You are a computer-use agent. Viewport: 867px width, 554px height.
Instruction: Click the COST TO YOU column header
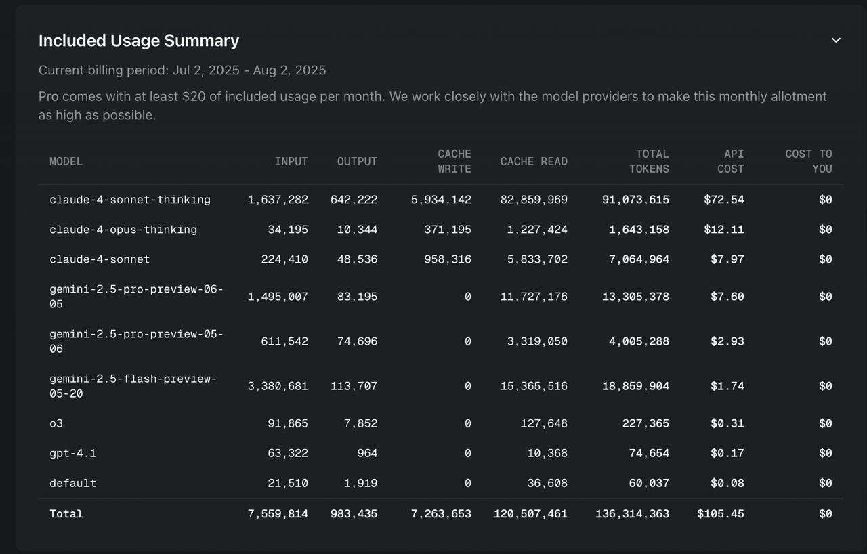pos(809,161)
